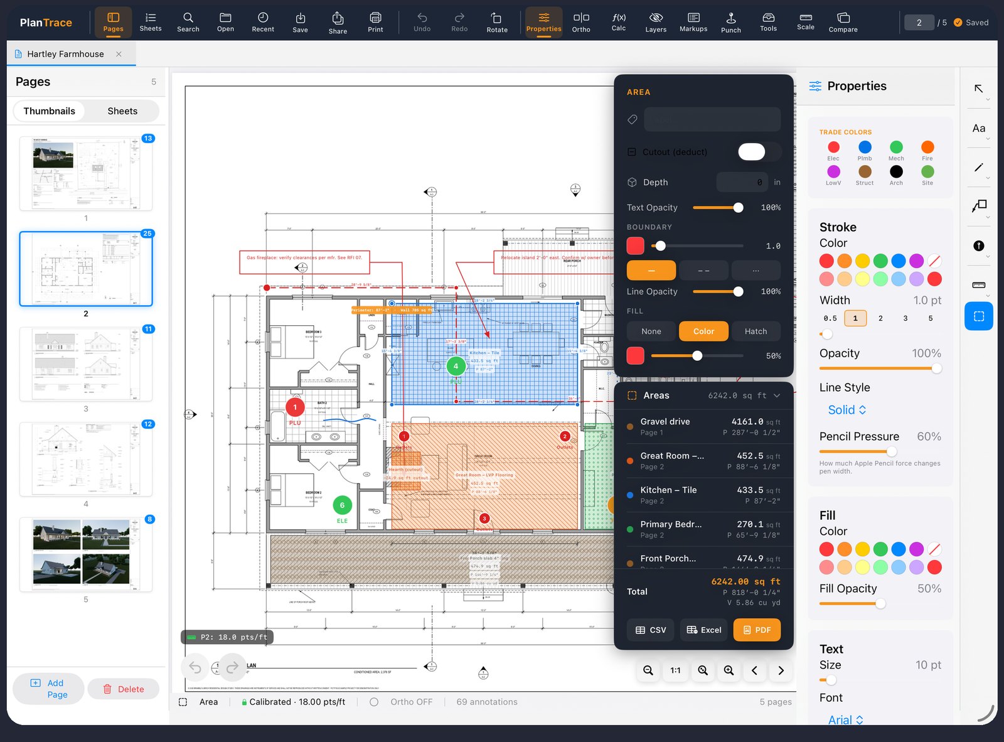Open the Layers tool

pos(656,22)
